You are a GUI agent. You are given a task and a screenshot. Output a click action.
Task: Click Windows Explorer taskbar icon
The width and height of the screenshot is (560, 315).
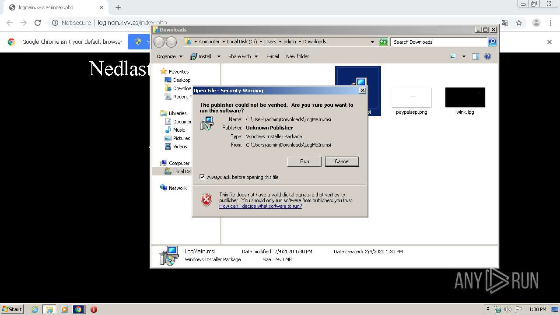click(49, 309)
